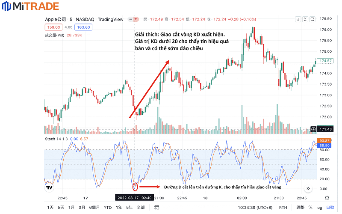This screenshot has height=214, width=342.
Task: Click the 4.60 spread value between price boxes
Action: tap(68, 27)
